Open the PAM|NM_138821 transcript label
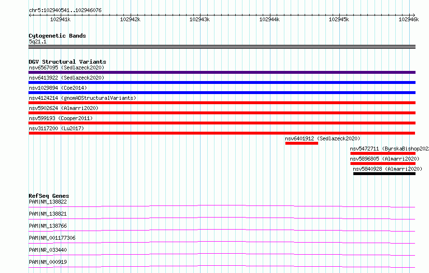The height and width of the screenshot is (273, 429). [48, 214]
